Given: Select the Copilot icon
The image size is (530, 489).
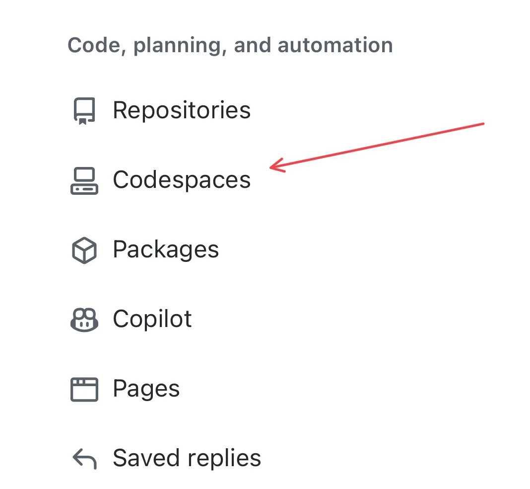Looking at the screenshot, I should coord(83,319).
